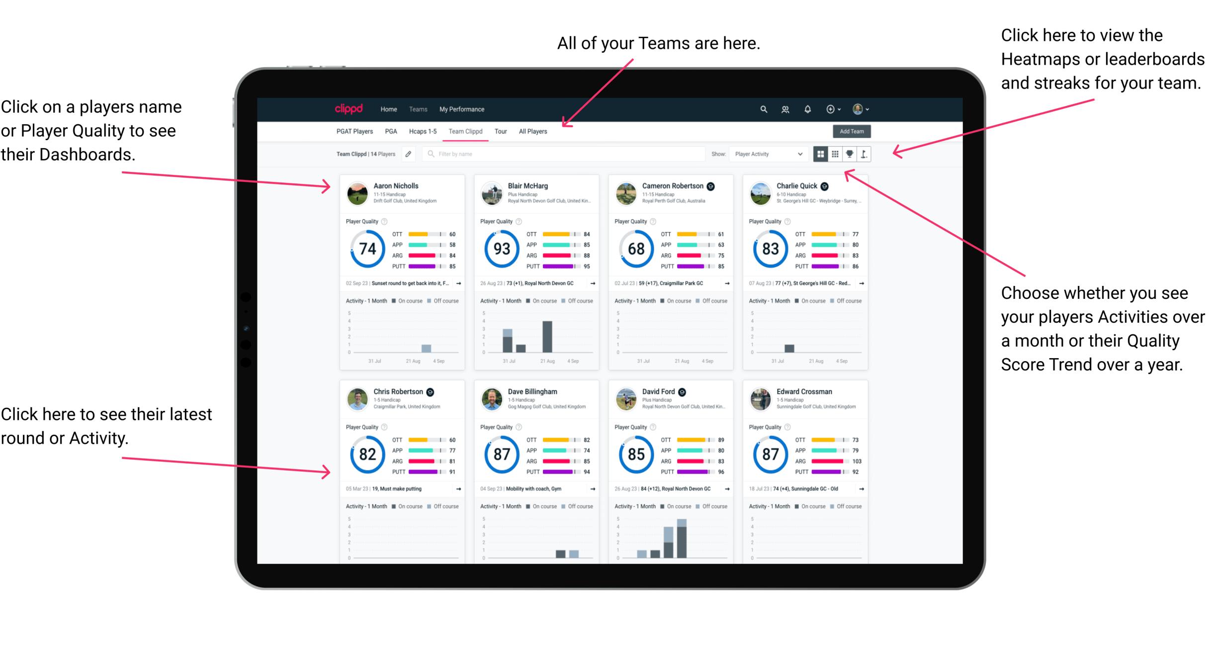Click the search magnifier icon
This screenshot has width=1219, height=656.
[762, 109]
